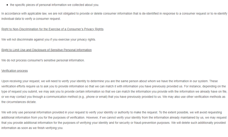Click the square bullet before specific pieces
Viewport: 228px width, 137px height.
[x=7, y=5]
